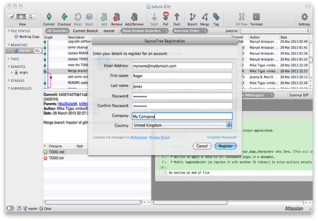Click the Author column header
Image resolution: width=318 pixels, height=221 pixels.
(264, 37)
